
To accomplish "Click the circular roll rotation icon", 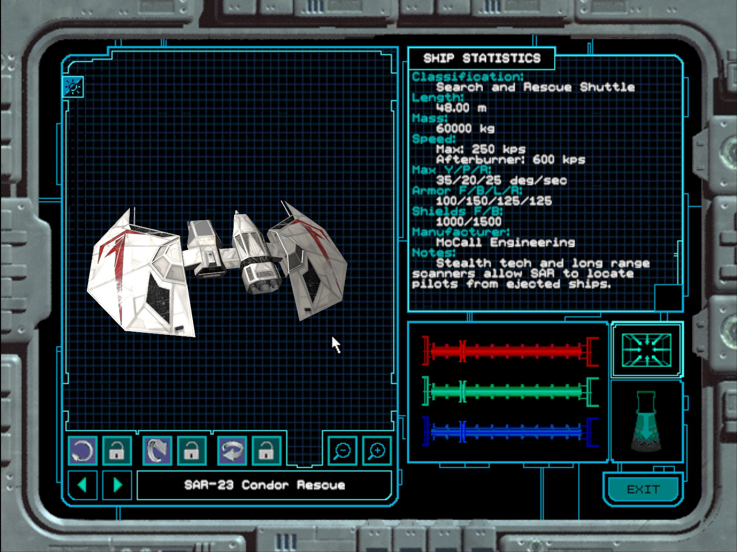I will pyautogui.click(x=82, y=451).
